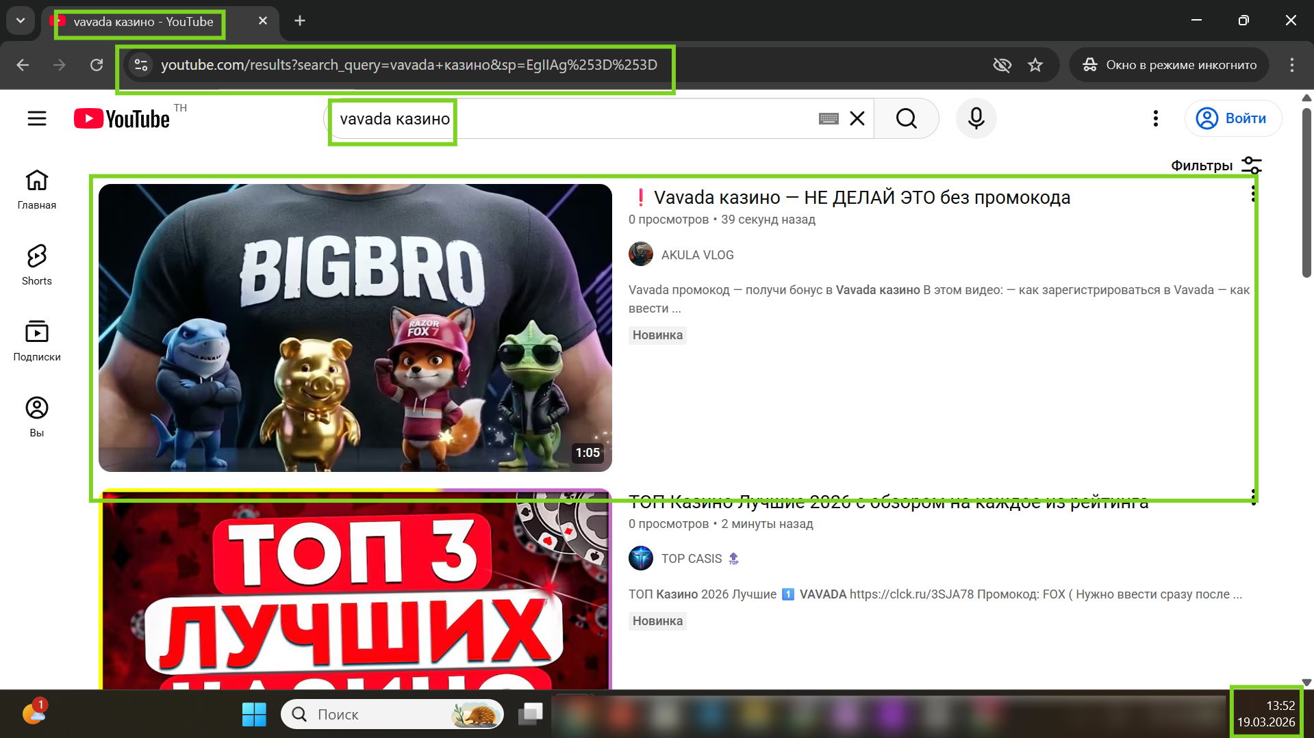The image size is (1314, 738).
Task: Open the YouTube hamburger guide menu
Action: (x=37, y=118)
